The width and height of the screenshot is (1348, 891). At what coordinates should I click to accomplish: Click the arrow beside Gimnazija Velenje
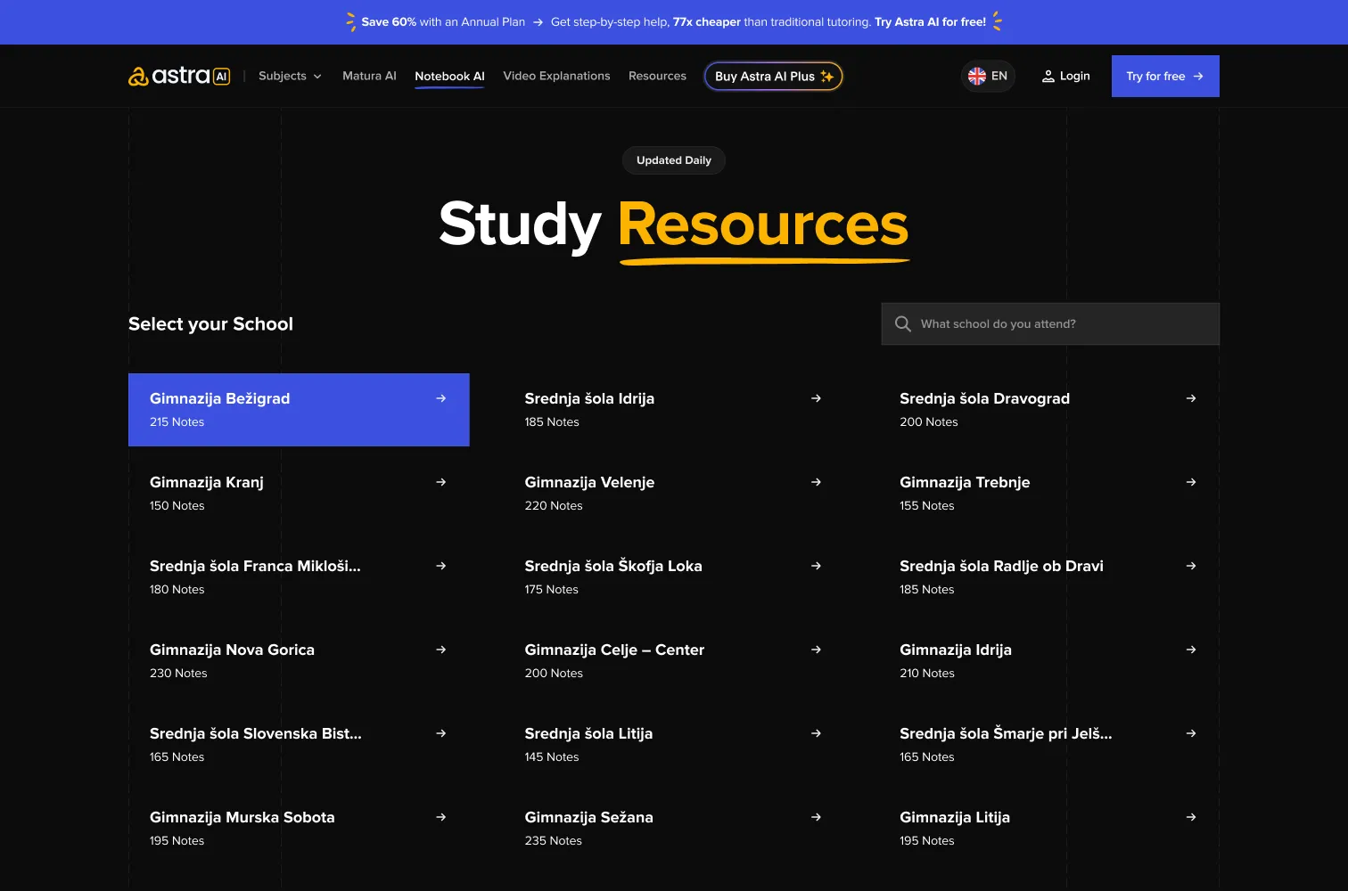click(x=816, y=482)
